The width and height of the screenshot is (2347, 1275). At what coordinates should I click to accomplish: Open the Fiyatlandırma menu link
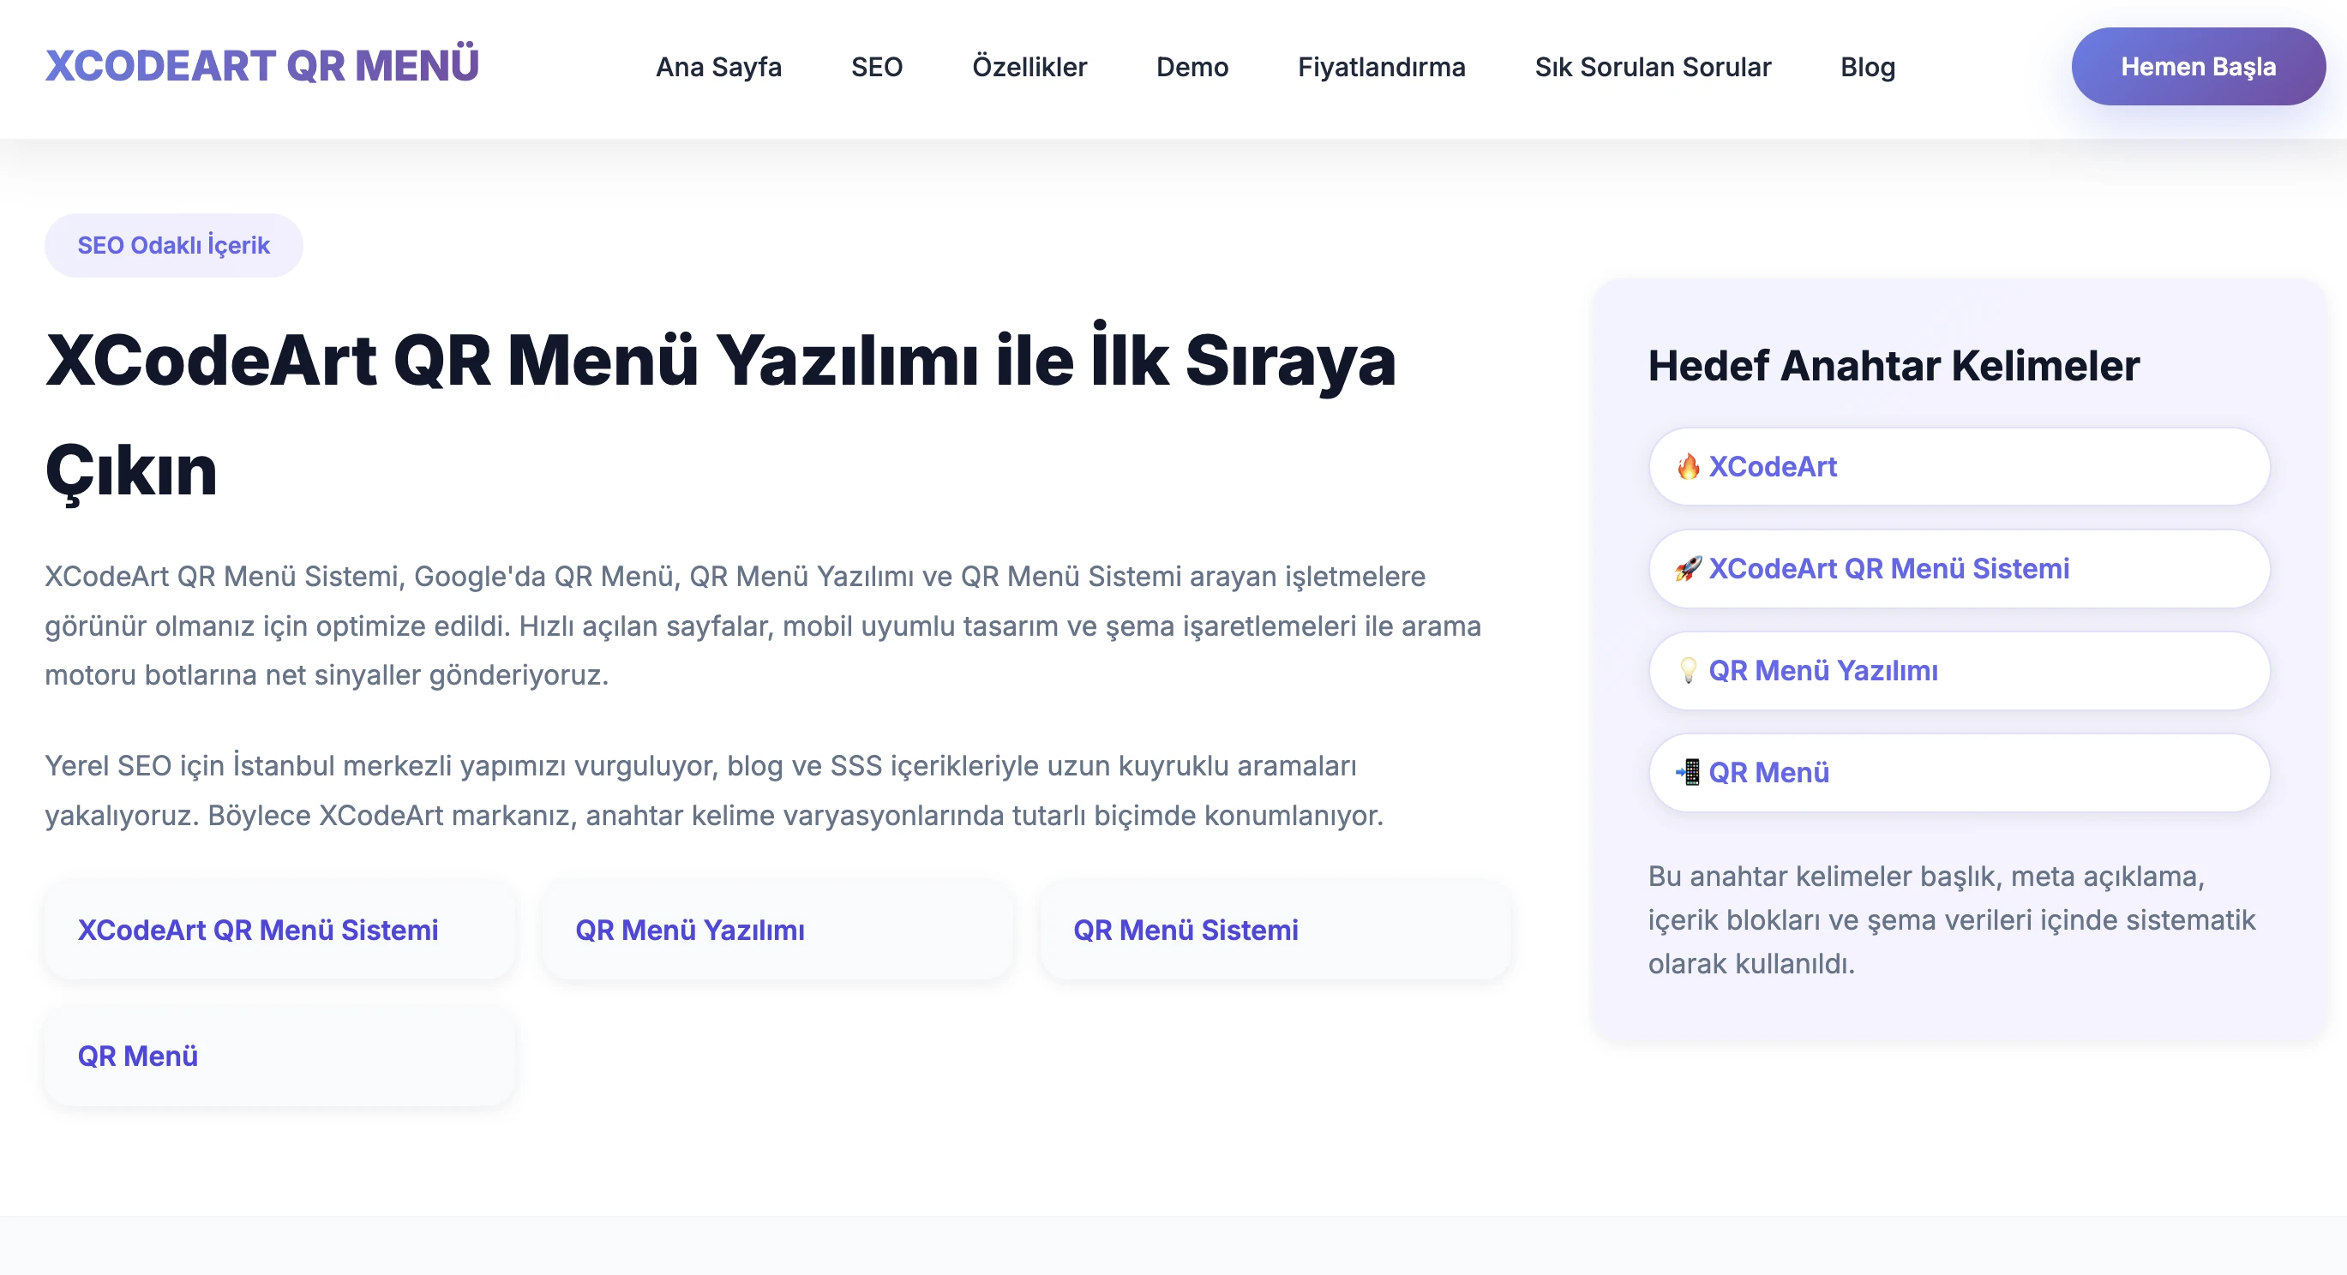click(1381, 68)
